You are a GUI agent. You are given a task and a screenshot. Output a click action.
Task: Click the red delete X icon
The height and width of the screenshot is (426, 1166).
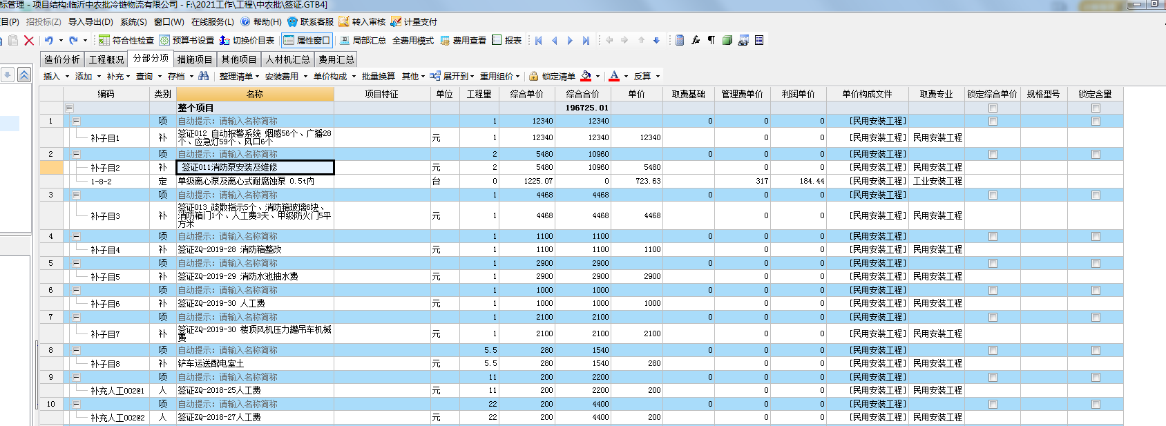pyautogui.click(x=29, y=41)
